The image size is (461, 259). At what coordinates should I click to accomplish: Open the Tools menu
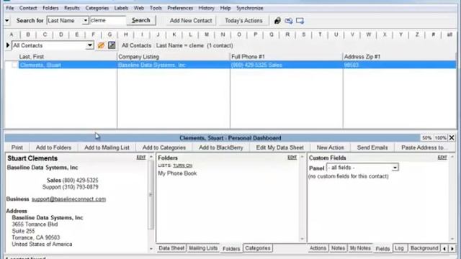click(156, 8)
